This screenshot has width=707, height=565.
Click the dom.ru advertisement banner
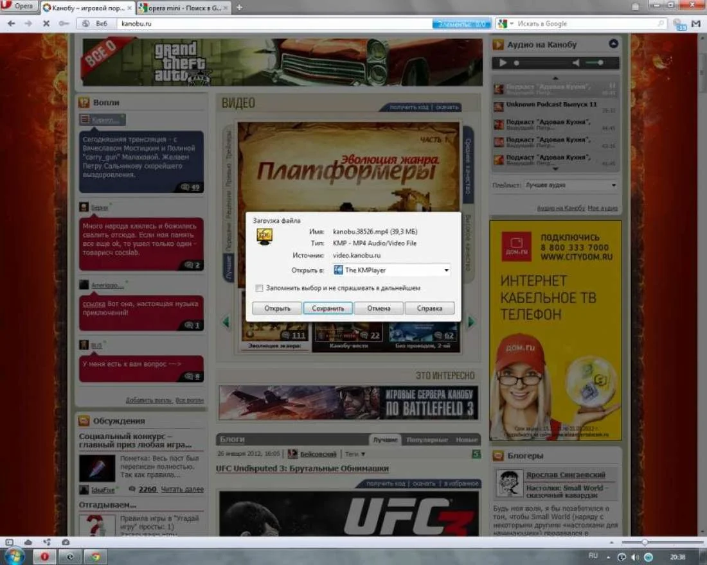555,330
